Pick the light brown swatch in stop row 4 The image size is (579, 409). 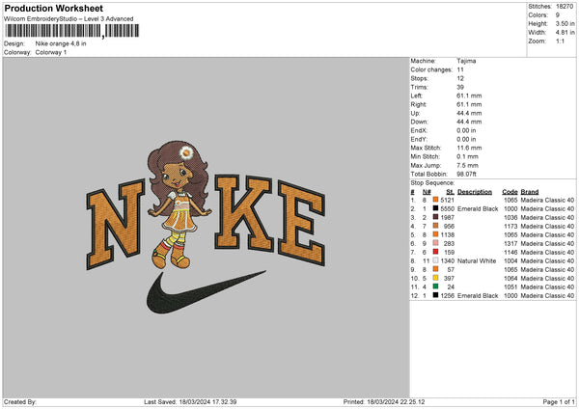pos(436,226)
